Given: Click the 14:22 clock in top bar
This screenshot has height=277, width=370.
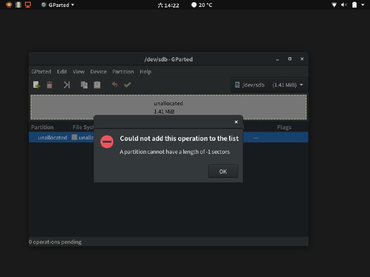Looking at the screenshot, I should (168, 5).
